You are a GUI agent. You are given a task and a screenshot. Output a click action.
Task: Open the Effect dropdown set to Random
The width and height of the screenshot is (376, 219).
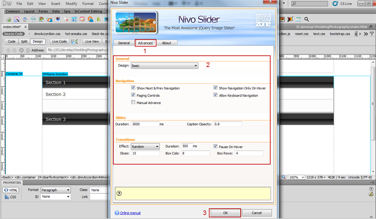[145, 147]
